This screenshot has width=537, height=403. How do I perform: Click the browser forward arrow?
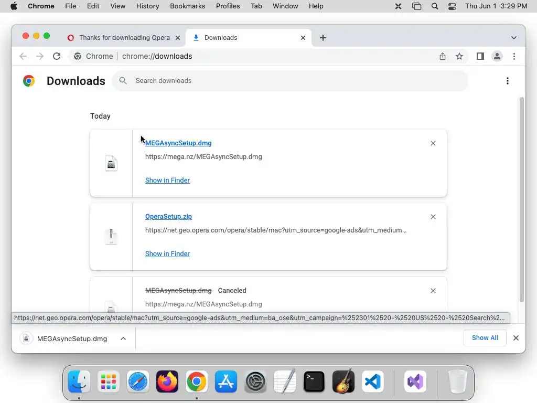40,56
